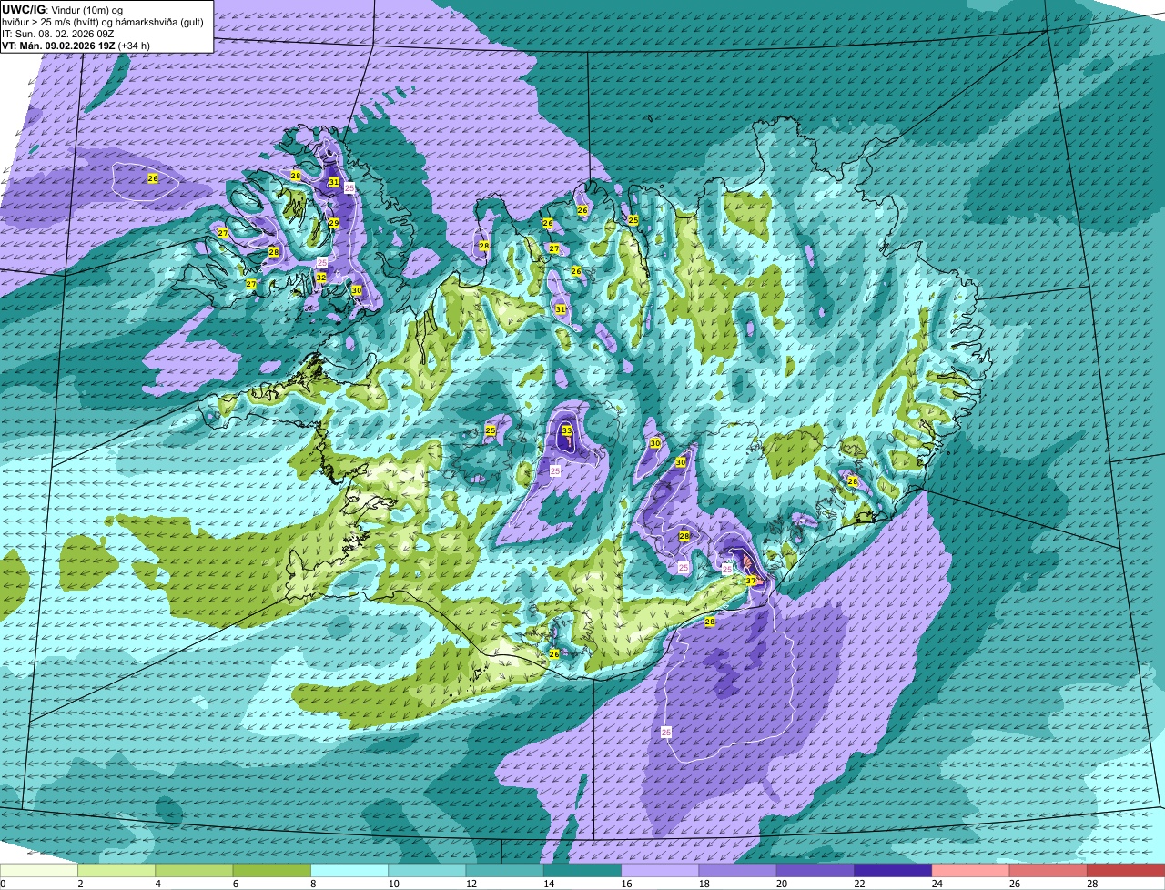Pick the 4–6 m/s legend color swatch

(194, 870)
